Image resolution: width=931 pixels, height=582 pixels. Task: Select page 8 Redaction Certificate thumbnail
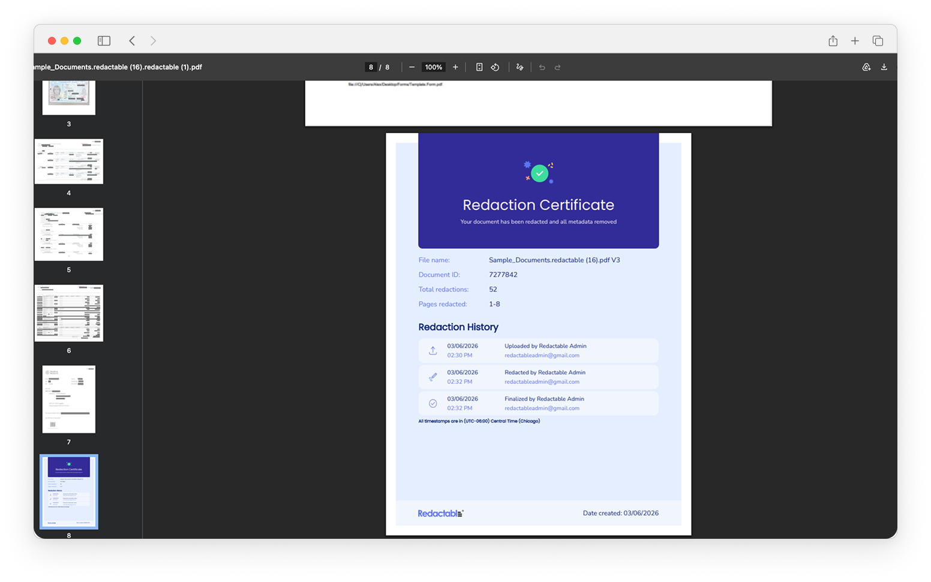click(x=69, y=492)
